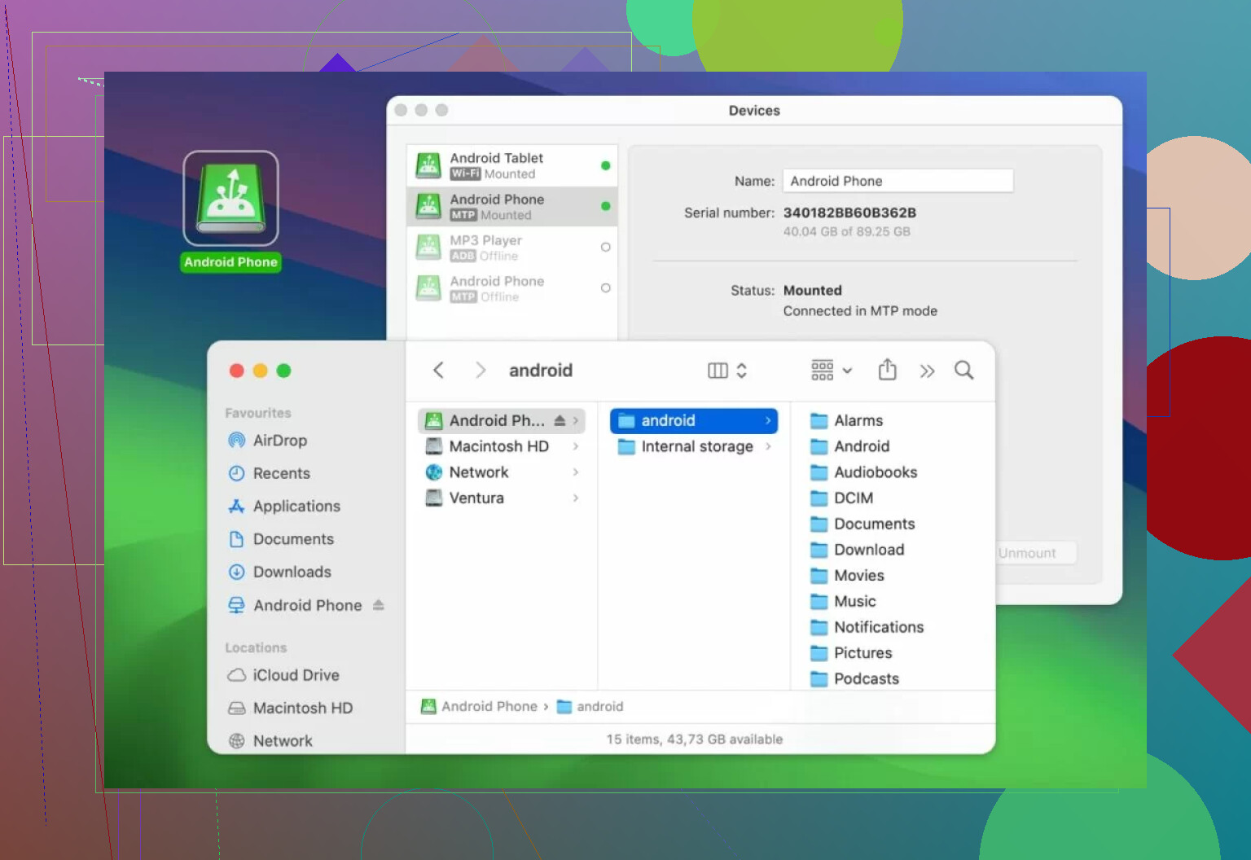Edit the device Name field

[x=898, y=181]
